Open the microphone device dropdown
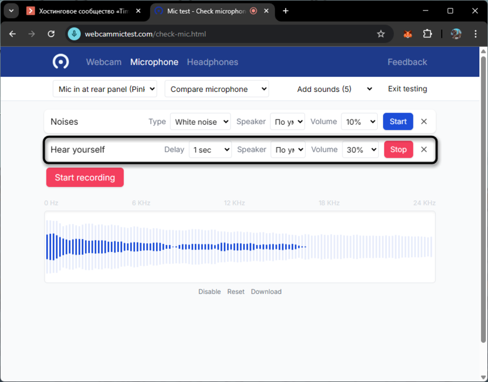 (x=105, y=89)
